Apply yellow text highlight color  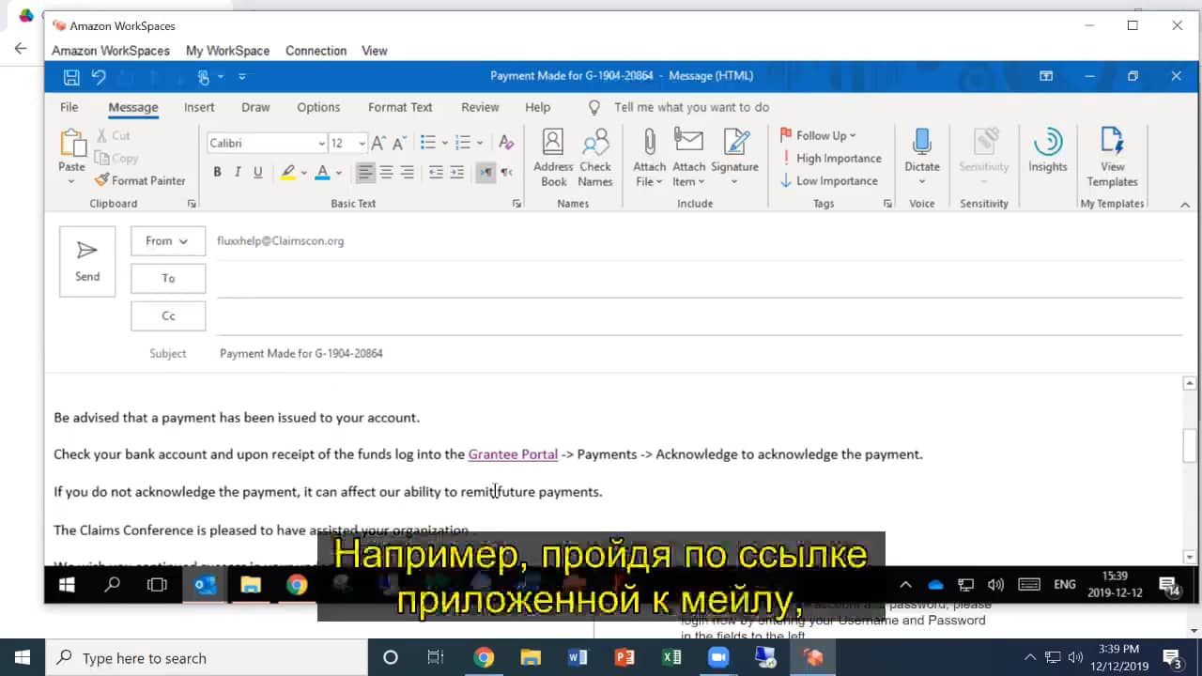tap(287, 172)
